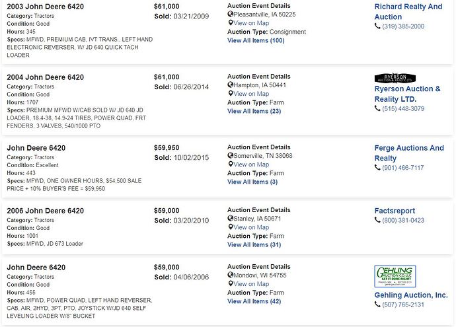Open View All Items (42) link
This screenshot has width=456, height=327.
[254, 301]
